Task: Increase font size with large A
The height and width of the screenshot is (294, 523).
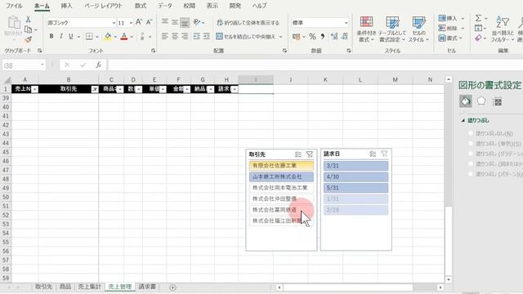Action: click(139, 22)
